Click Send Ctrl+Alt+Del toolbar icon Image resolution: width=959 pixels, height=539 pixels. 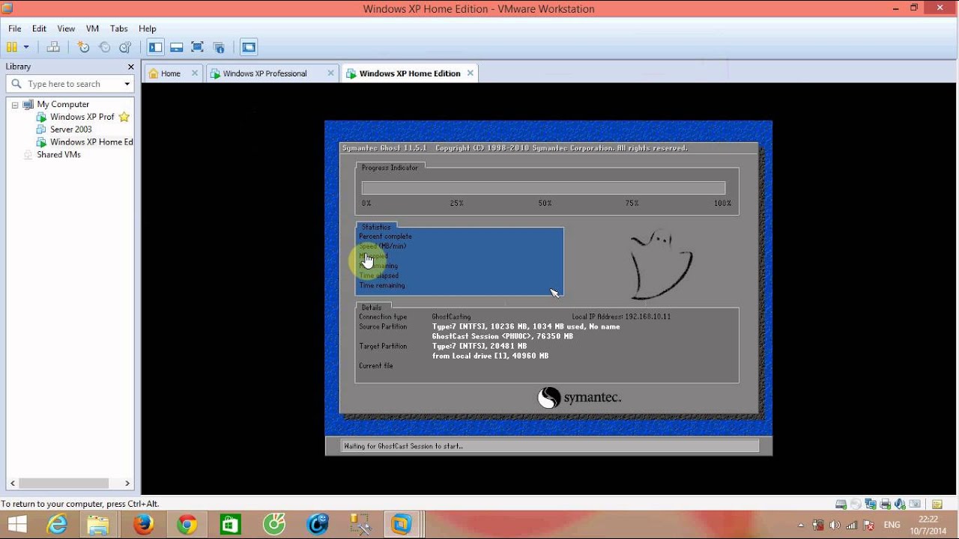coord(53,47)
